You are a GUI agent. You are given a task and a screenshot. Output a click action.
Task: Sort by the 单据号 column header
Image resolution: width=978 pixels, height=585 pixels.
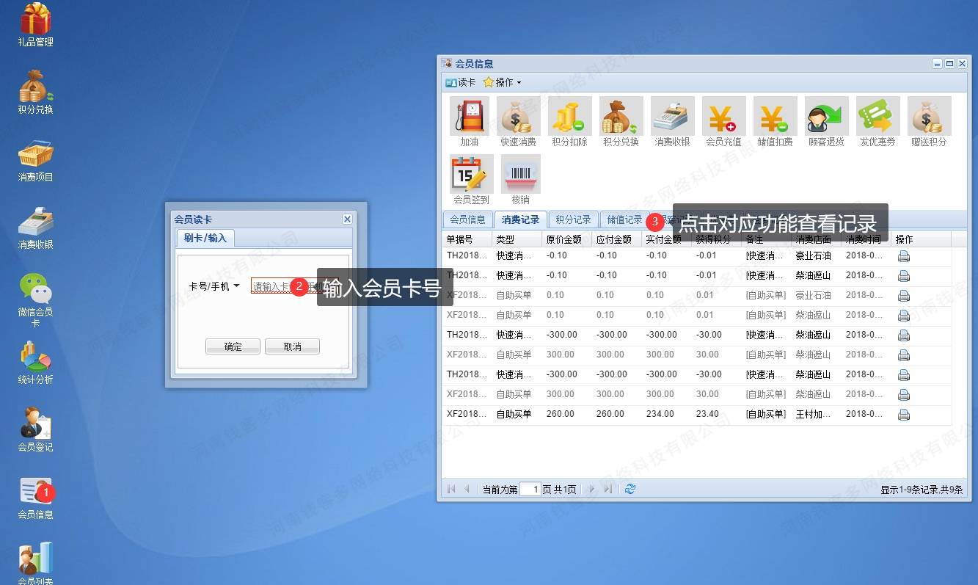click(x=467, y=239)
